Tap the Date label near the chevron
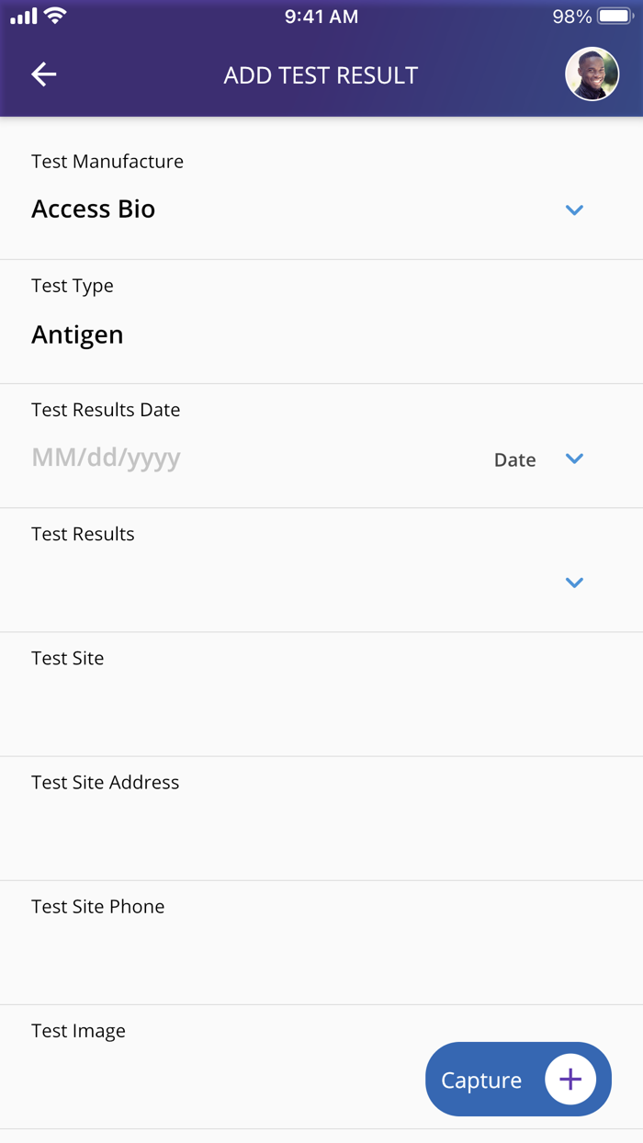This screenshot has height=1143, width=643. (x=514, y=459)
